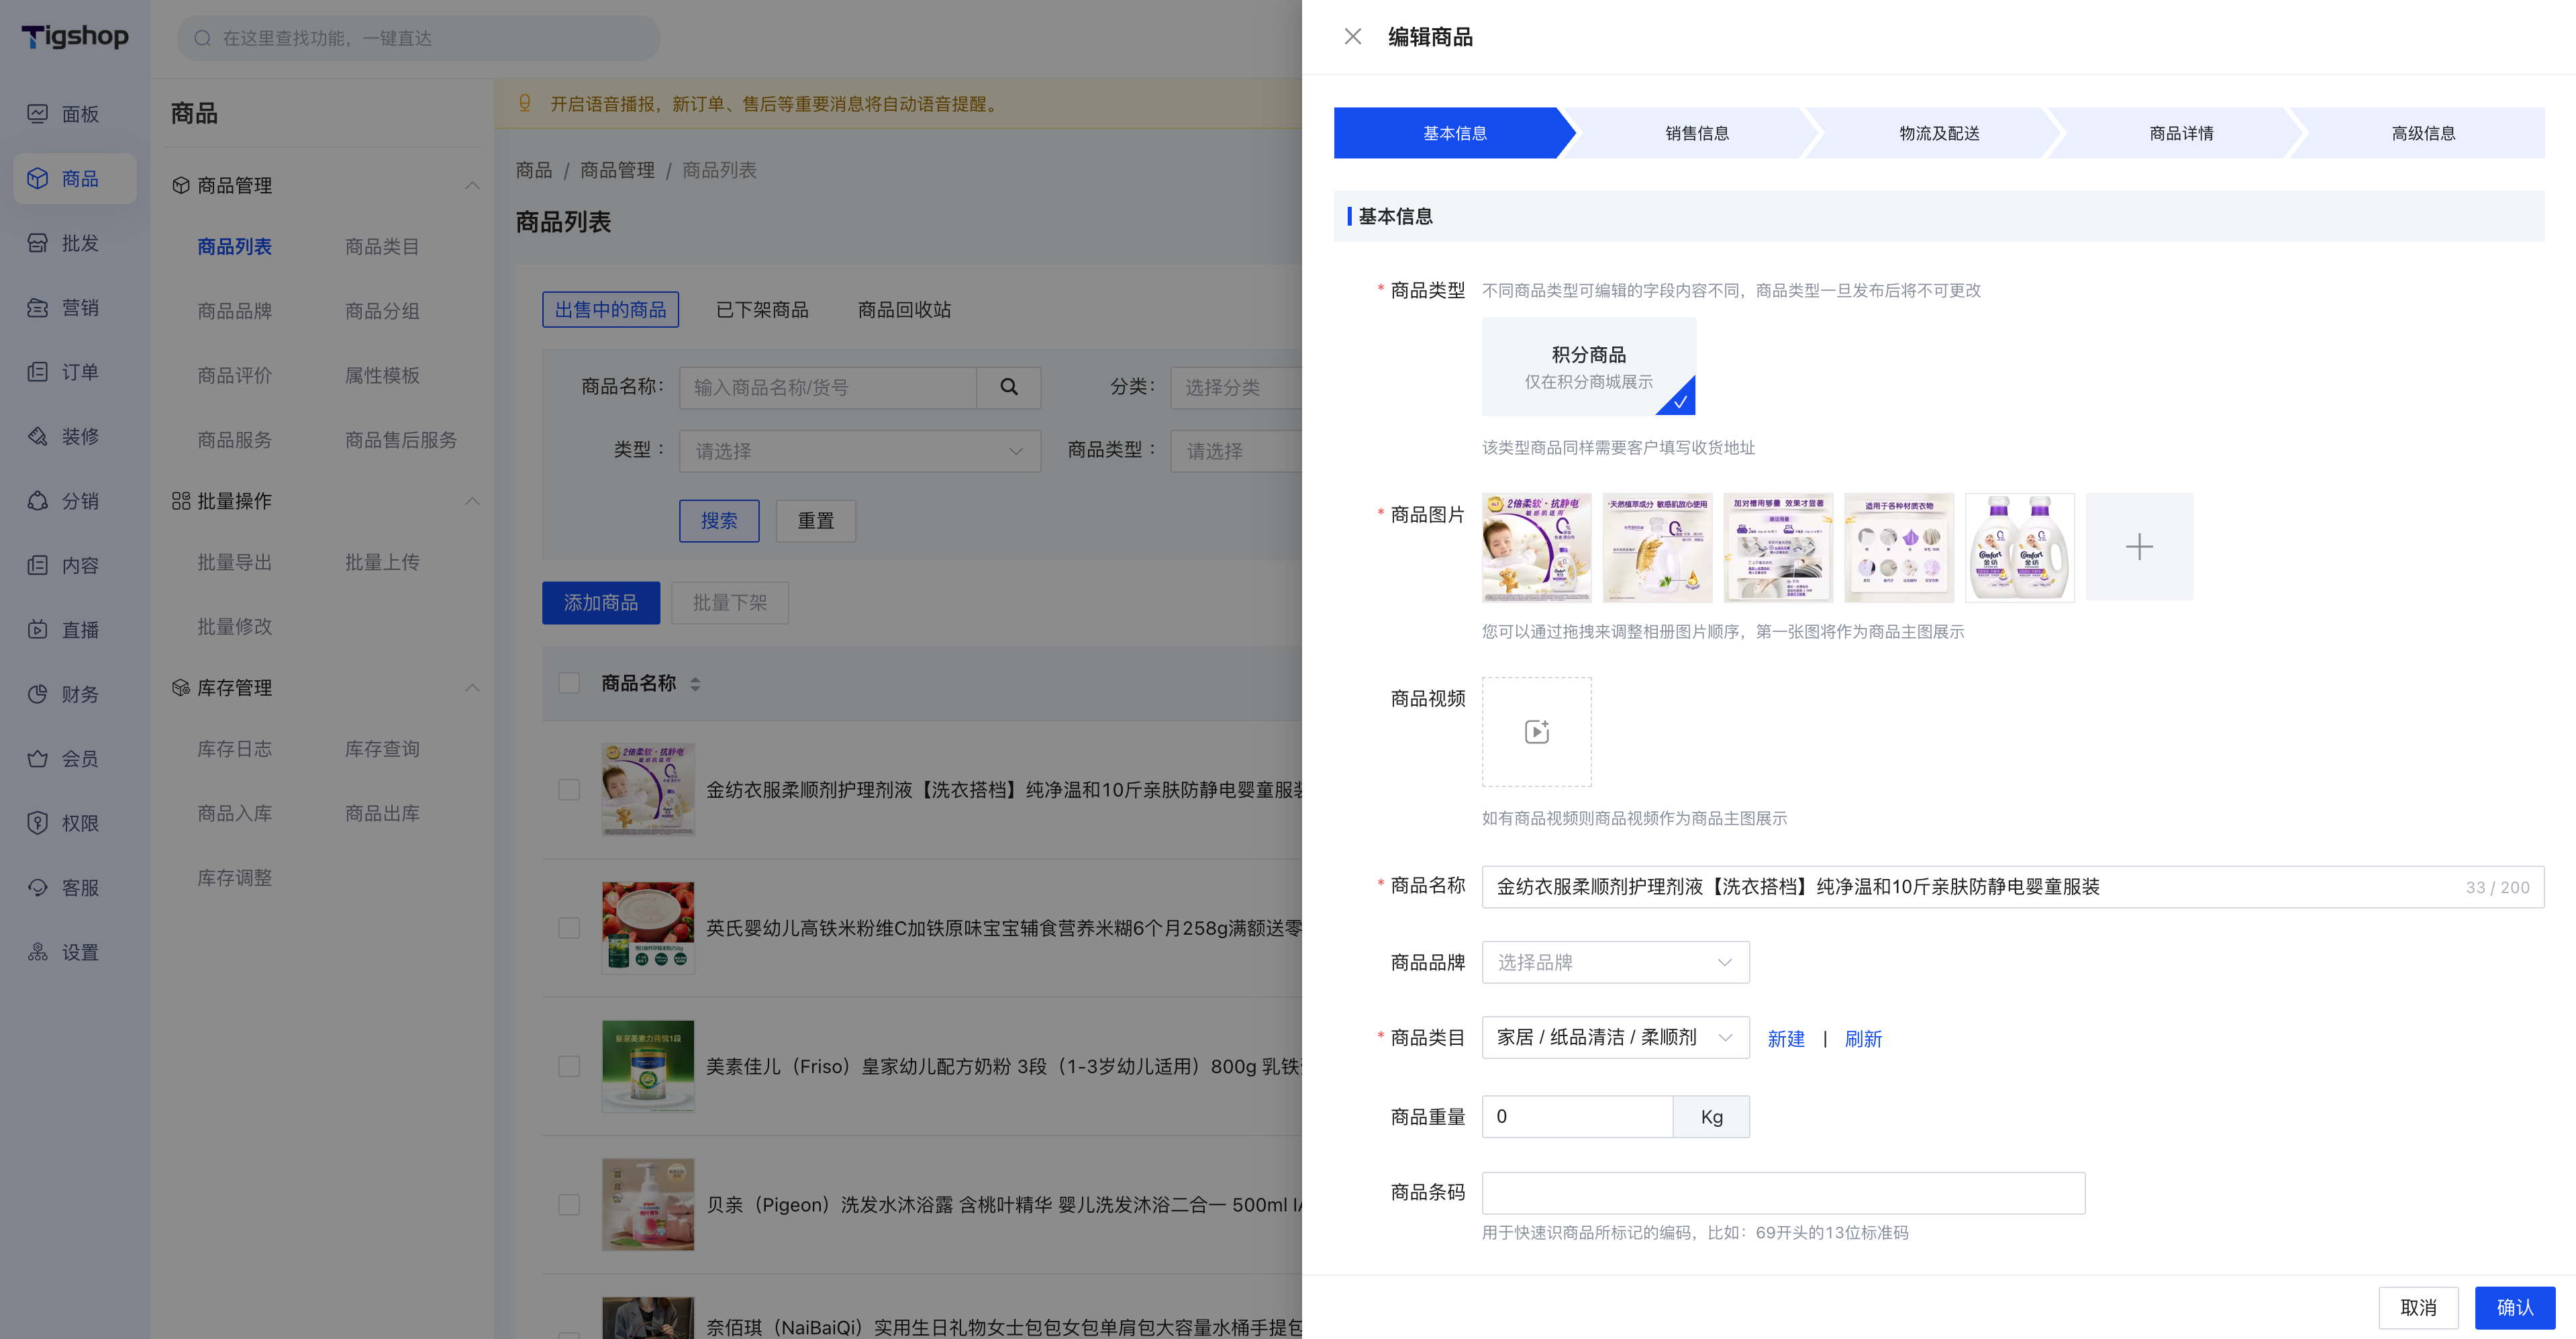Viewport: 2576px width, 1339px height.
Task: Collapse the 库存管理 menu section
Action: pos(472,688)
